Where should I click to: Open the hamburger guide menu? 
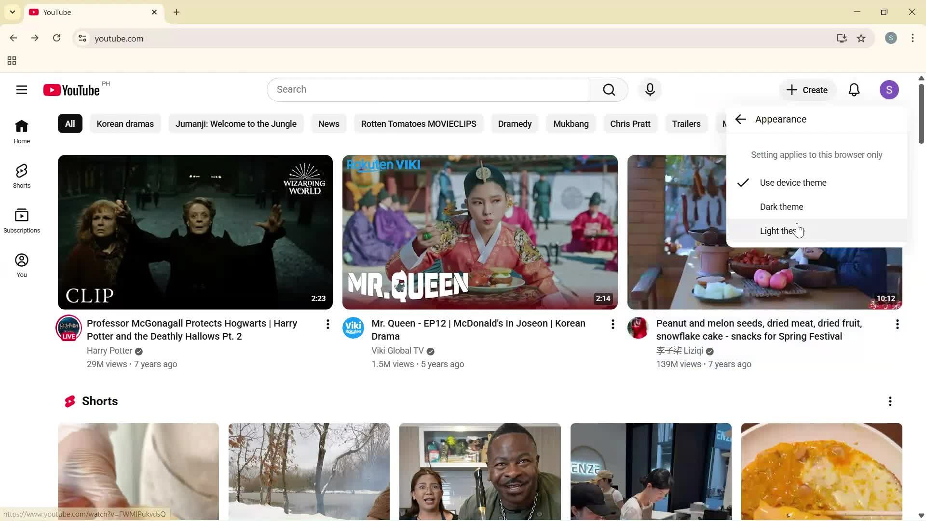[x=22, y=90]
